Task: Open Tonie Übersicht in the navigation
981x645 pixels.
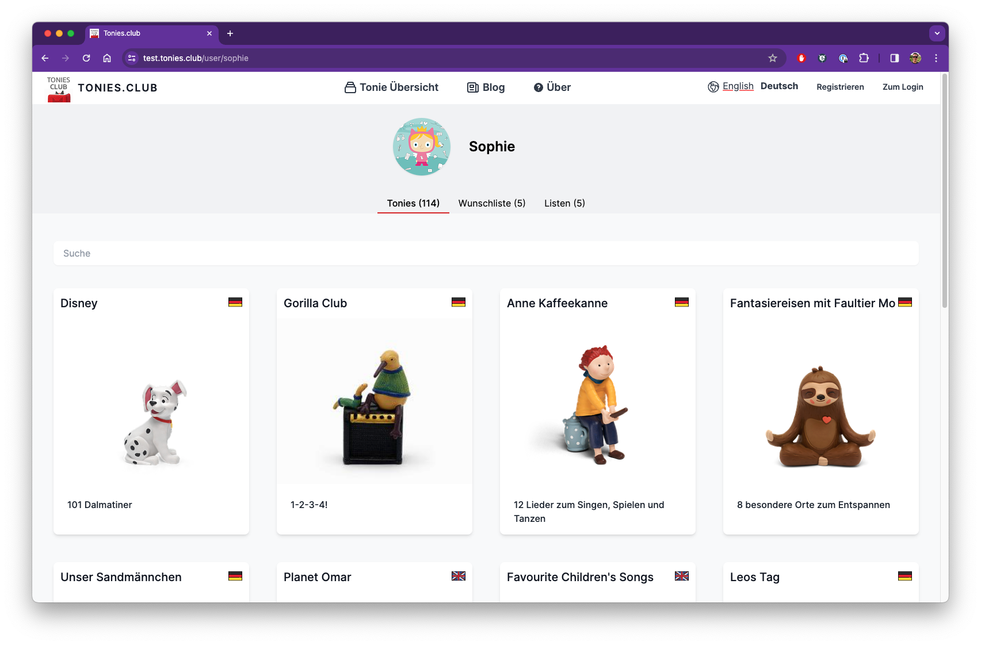Action: [x=391, y=87]
